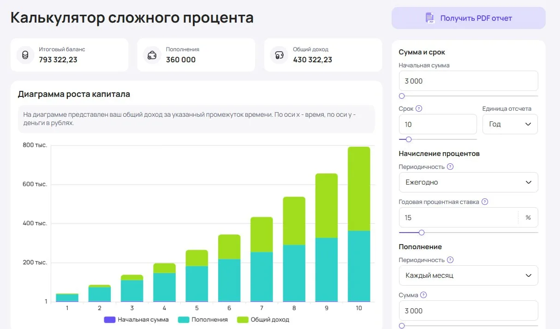
Task: Open the Единица отсчета dropdown showing Год
Action: 510,124
